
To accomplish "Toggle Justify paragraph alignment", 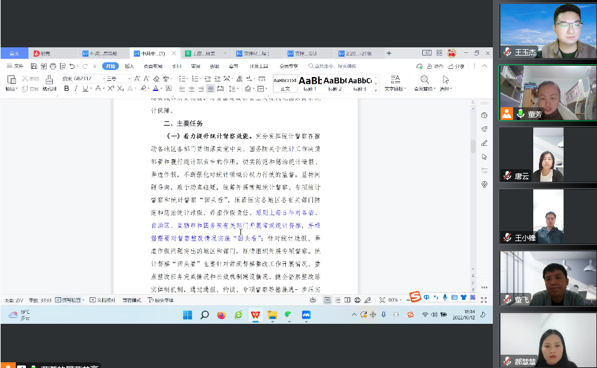I will point(211,89).
